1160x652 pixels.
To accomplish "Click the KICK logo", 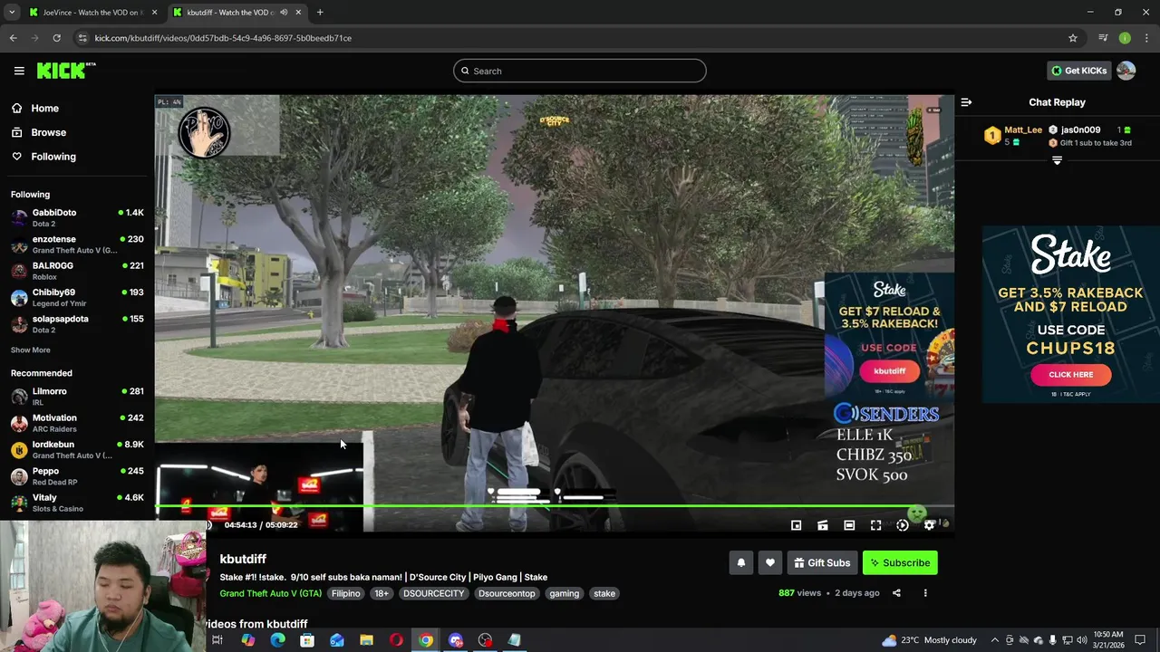I will 66,71.
